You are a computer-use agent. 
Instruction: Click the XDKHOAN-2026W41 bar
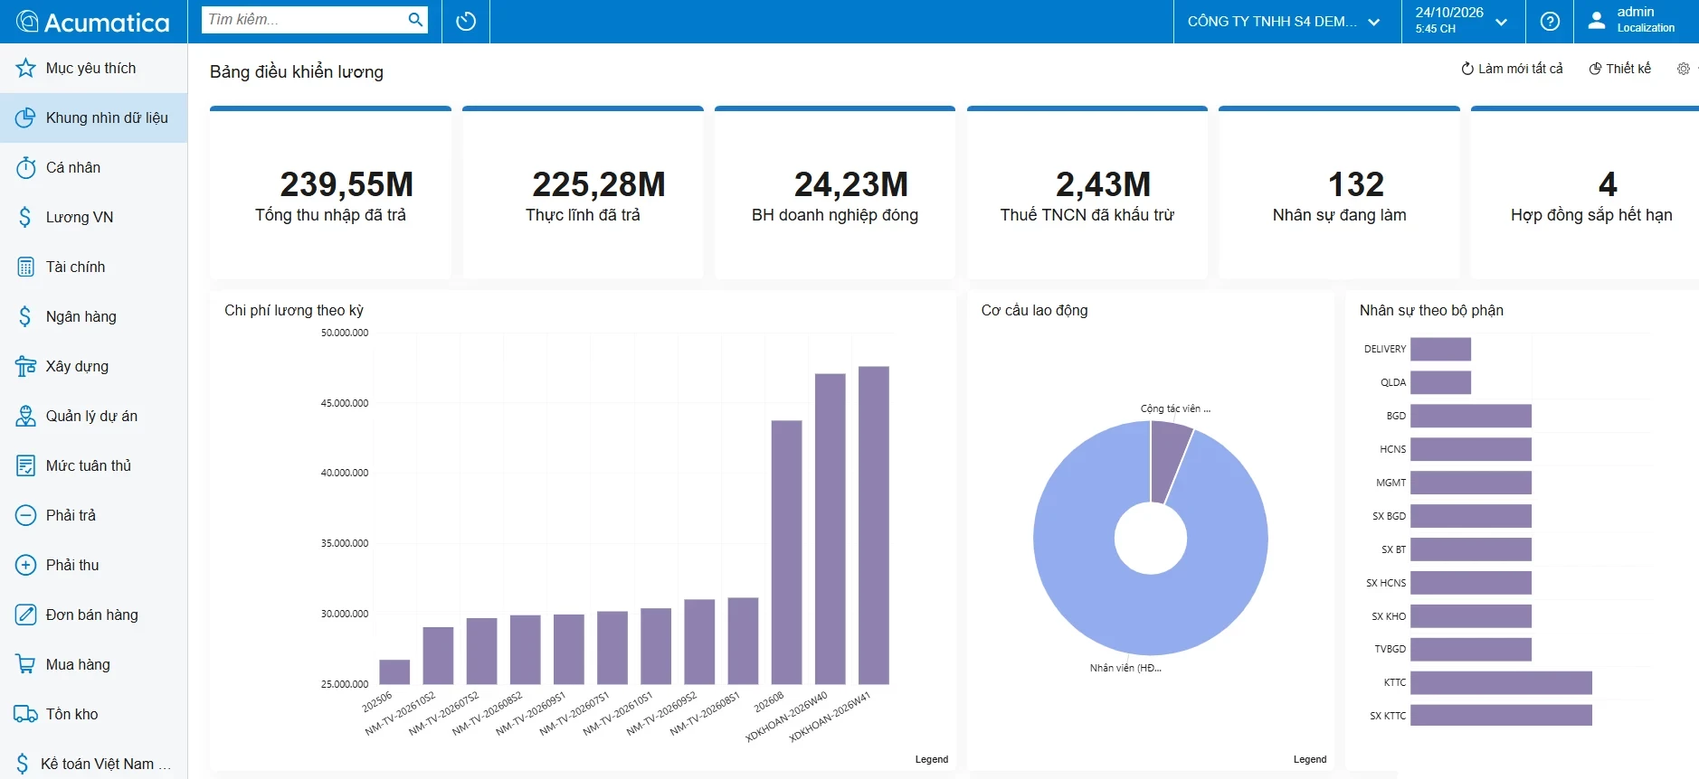(x=874, y=525)
